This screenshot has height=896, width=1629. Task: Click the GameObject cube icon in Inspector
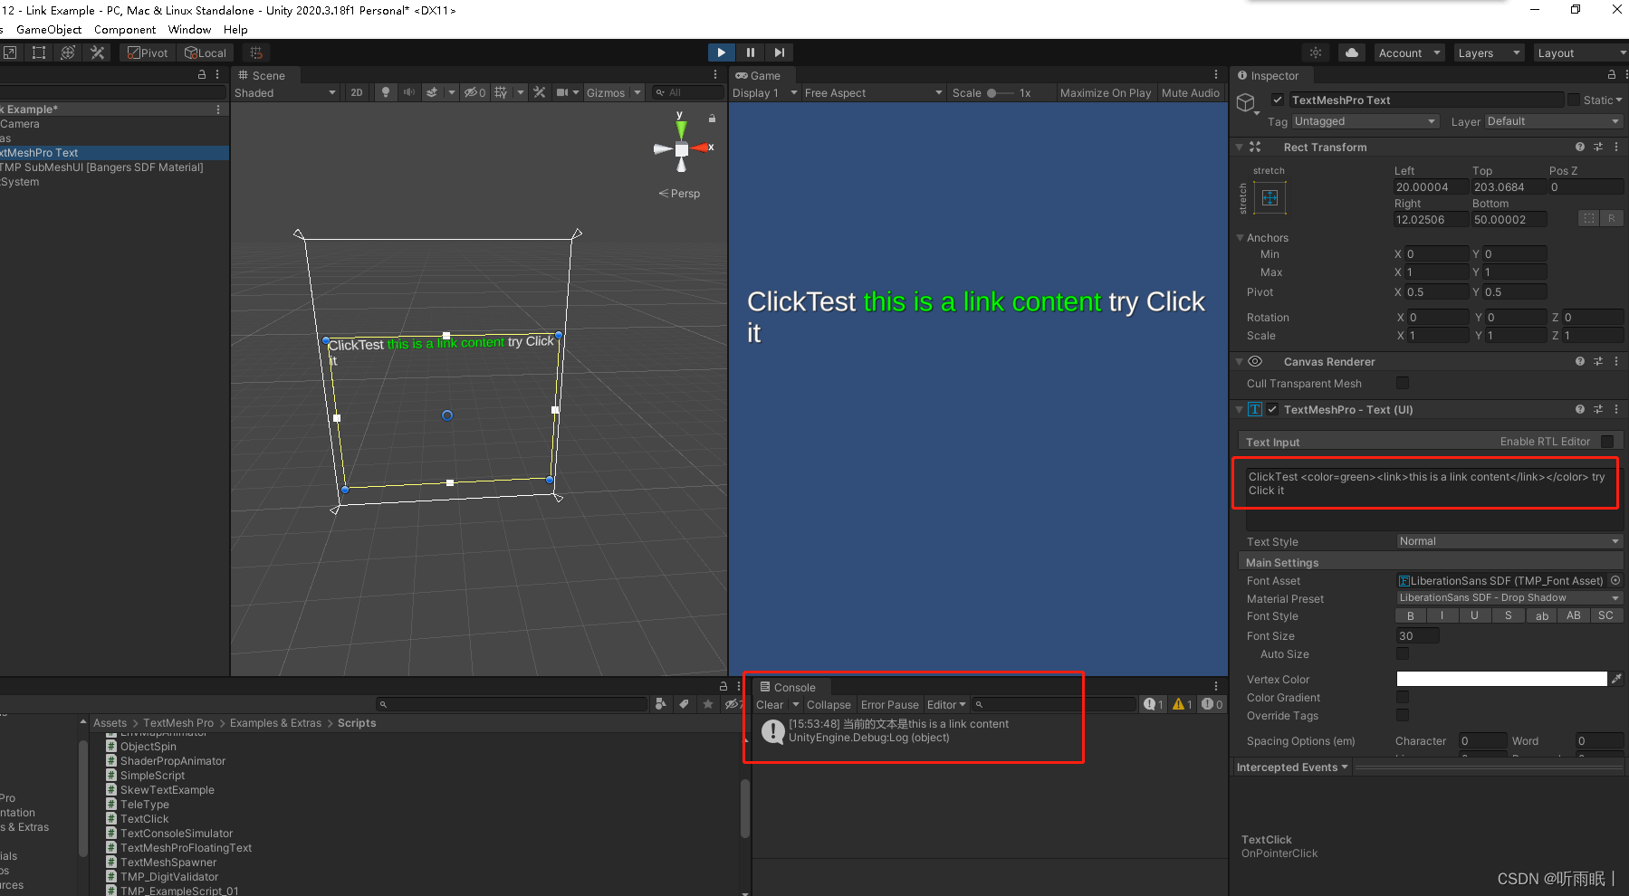point(1247,103)
